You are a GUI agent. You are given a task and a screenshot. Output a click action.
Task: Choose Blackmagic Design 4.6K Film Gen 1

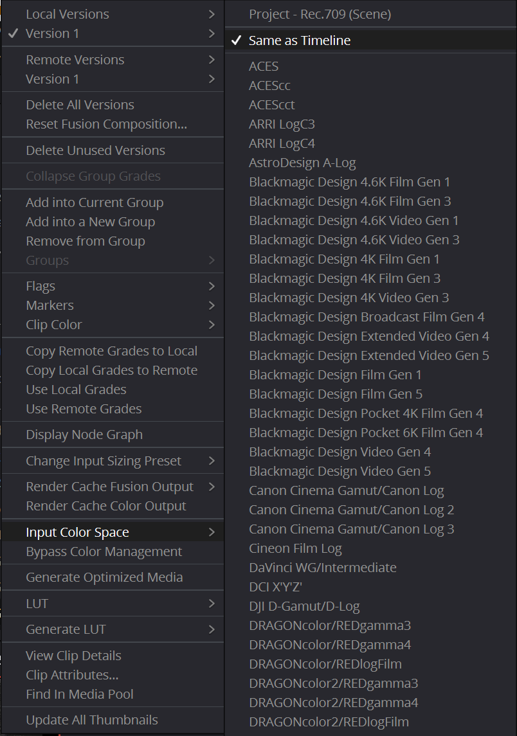[371, 182]
